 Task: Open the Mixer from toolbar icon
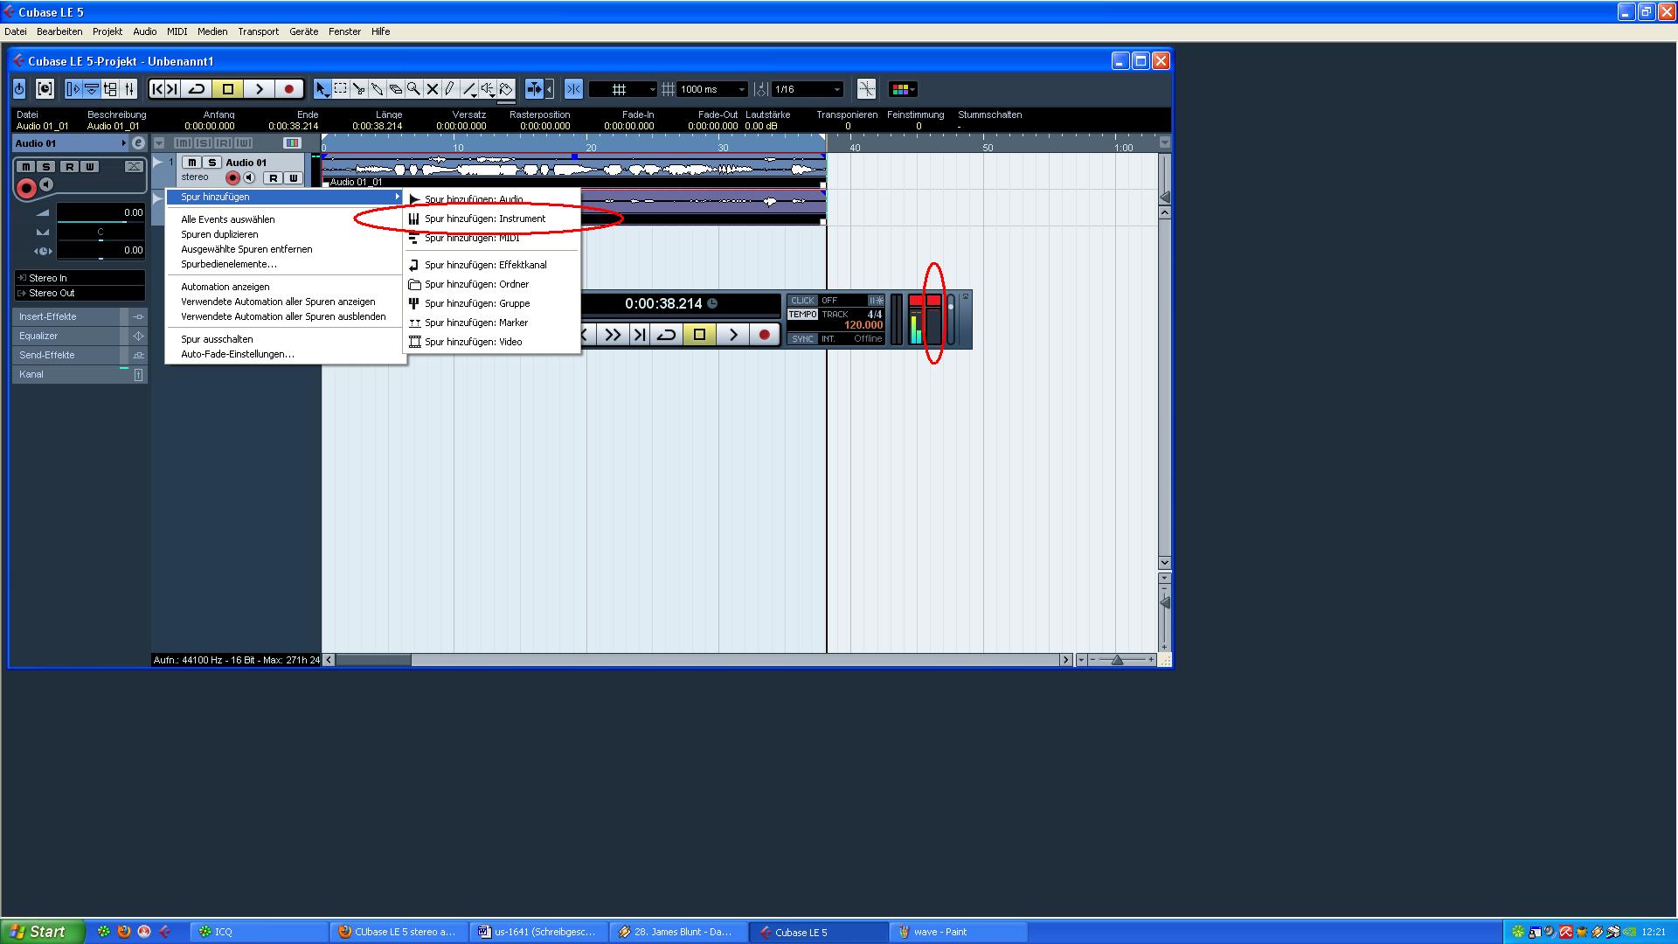129,89
